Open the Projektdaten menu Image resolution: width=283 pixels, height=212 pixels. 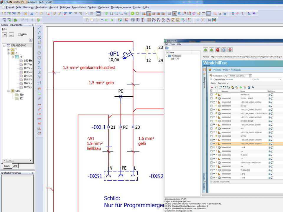click(79, 7)
